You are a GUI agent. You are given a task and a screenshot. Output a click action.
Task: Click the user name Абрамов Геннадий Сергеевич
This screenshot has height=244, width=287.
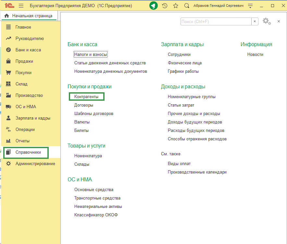coord(218,6)
